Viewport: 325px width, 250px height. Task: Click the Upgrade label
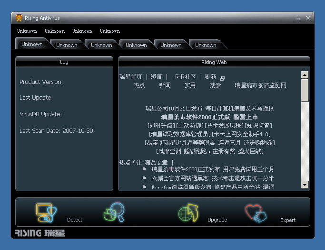coord(217,220)
